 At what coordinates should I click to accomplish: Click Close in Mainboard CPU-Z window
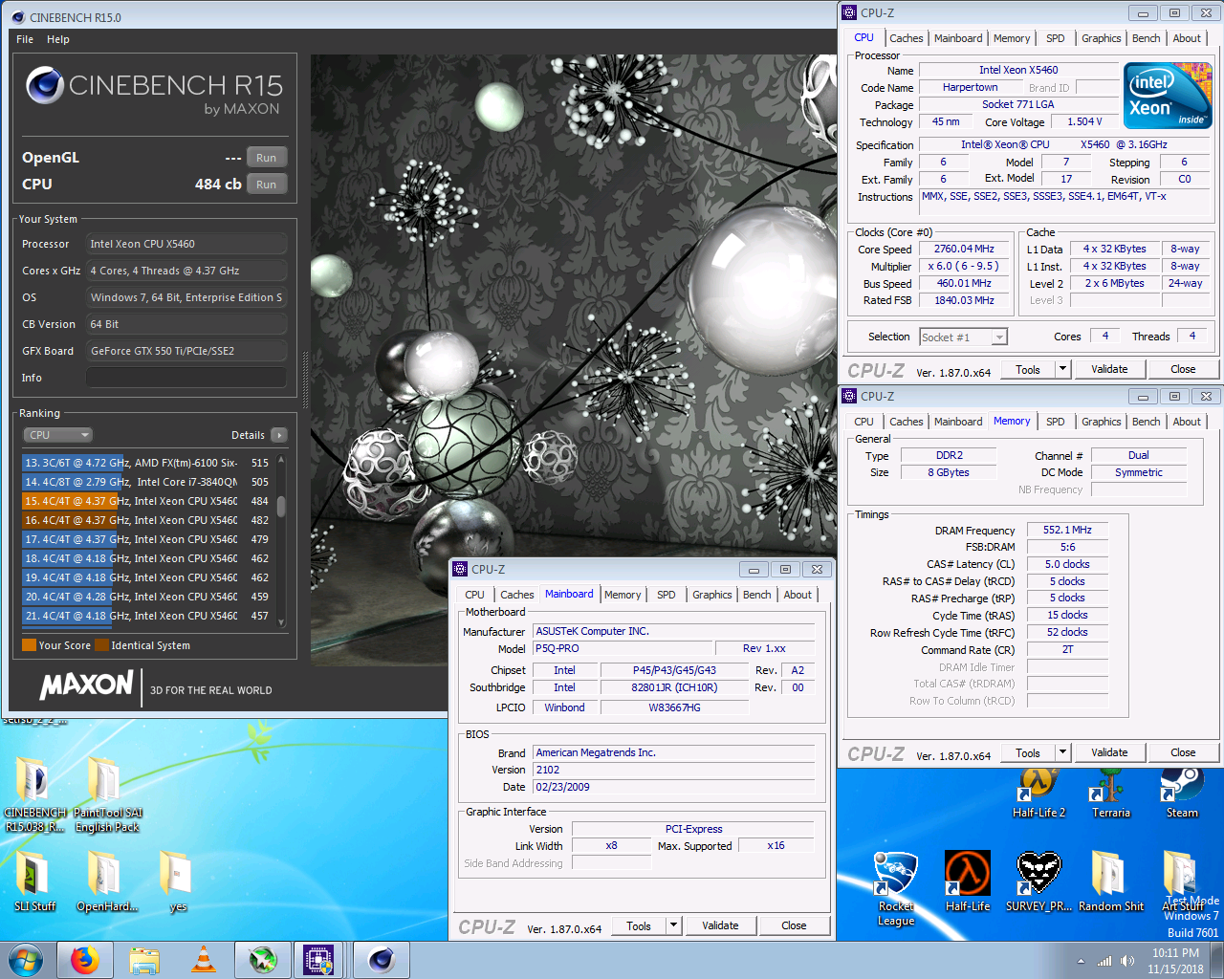coord(794,925)
